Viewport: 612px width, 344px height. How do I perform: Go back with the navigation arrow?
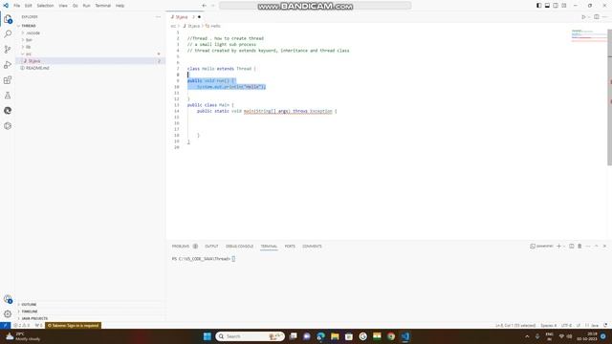[x=204, y=6]
